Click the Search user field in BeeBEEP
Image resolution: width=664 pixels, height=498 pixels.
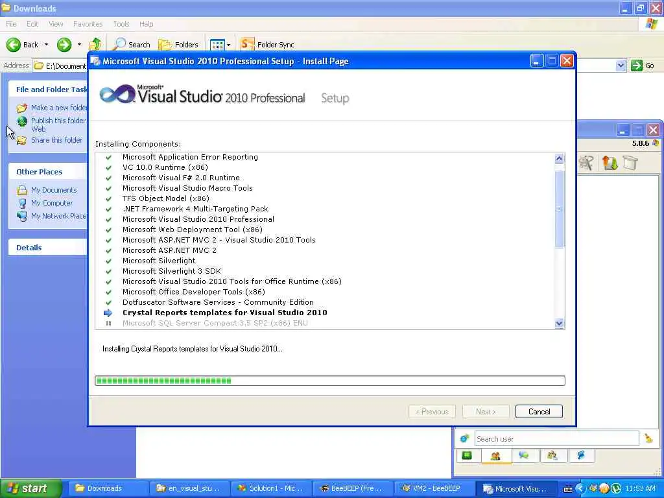click(x=556, y=439)
